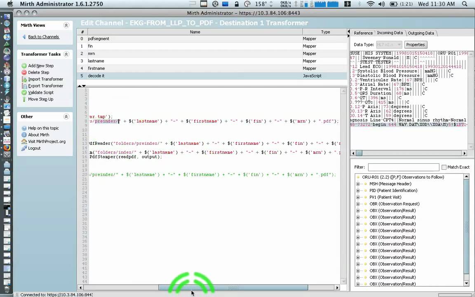Click the Validate Script checkmark icon
This screenshot has width=475, height=297.
tap(24, 92)
